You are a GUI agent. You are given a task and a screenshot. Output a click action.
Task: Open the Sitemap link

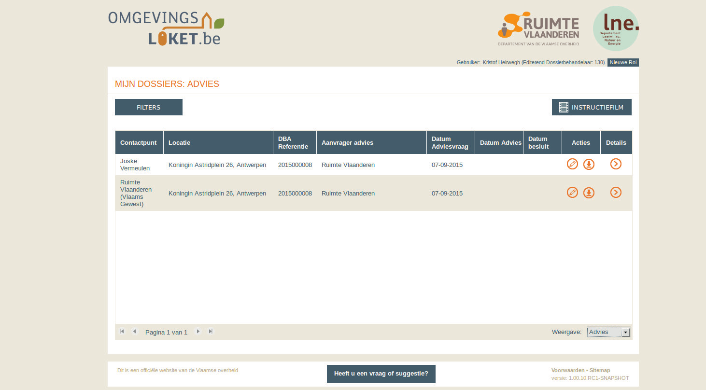(x=600, y=370)
